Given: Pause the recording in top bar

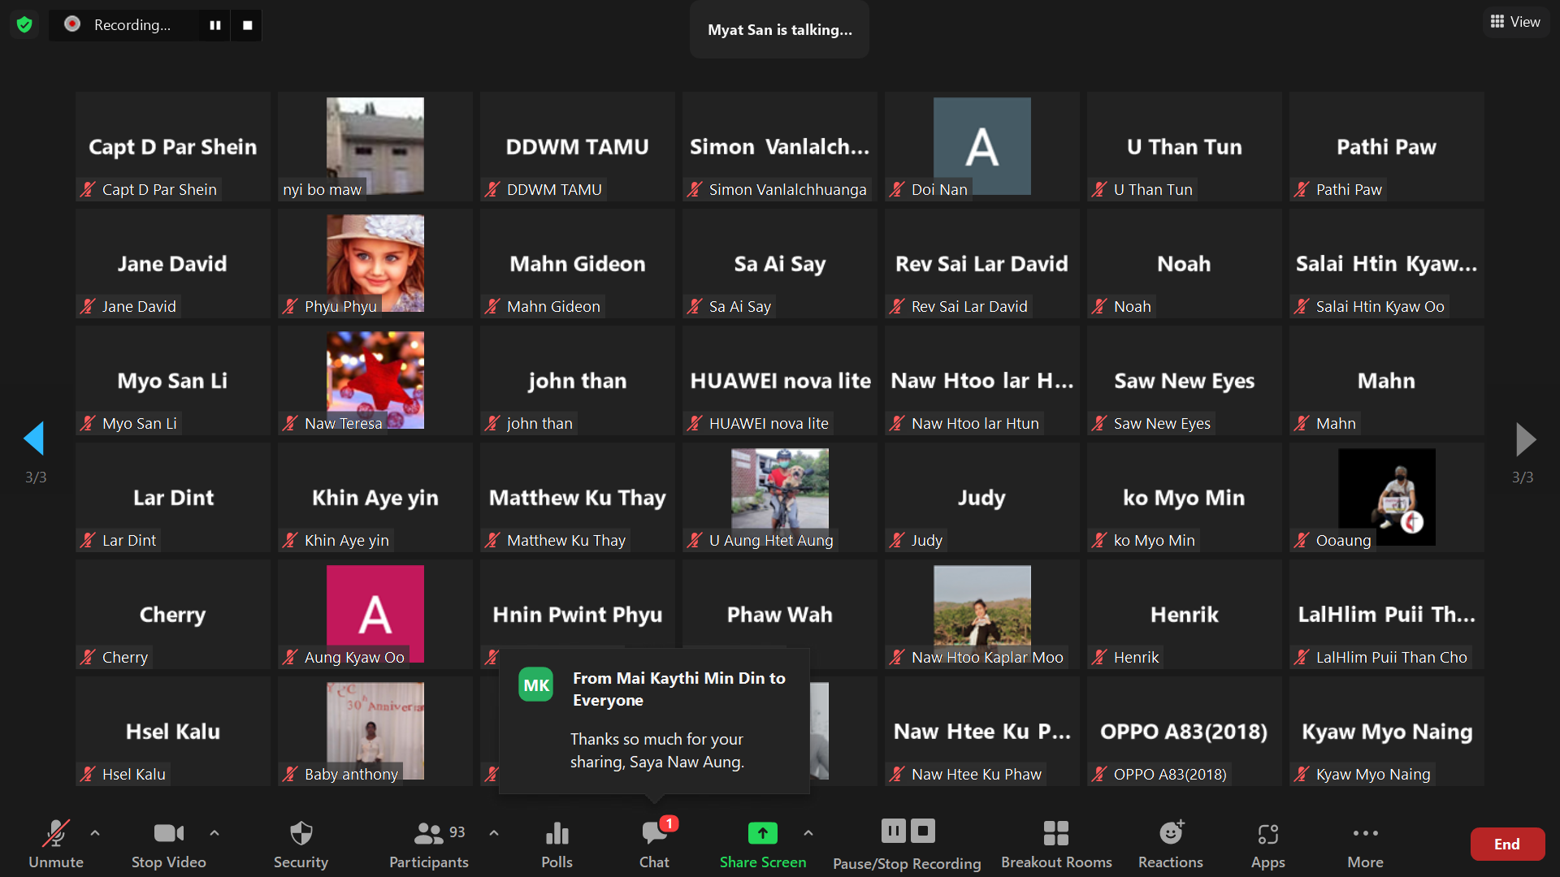Looking at the screenshot, I should click(215, 25).
